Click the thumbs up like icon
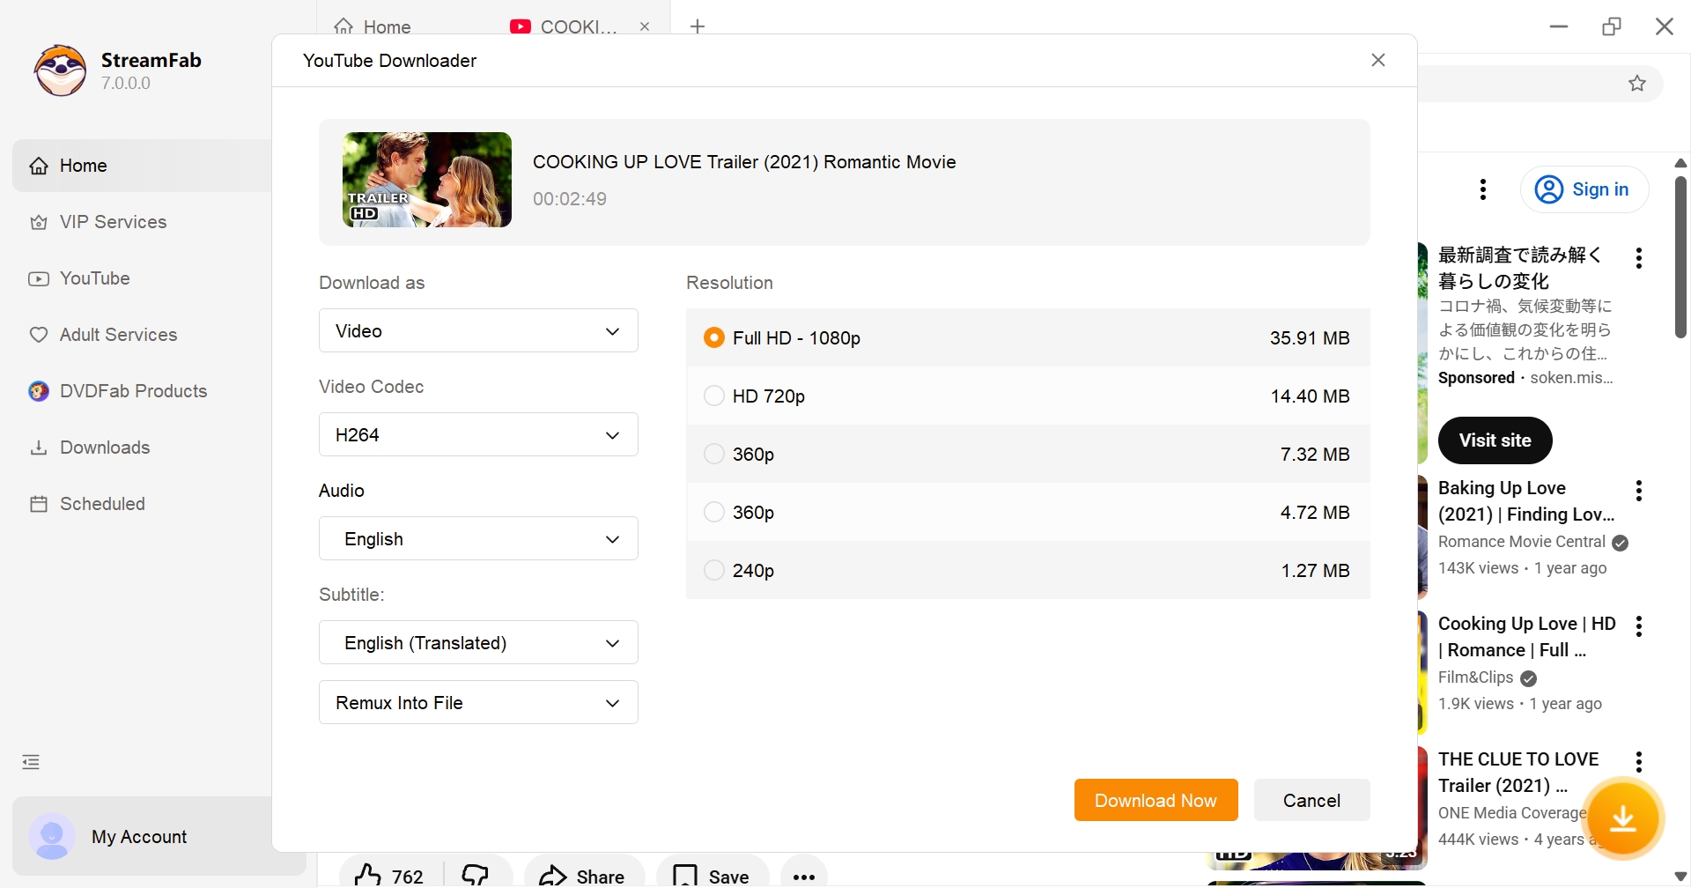The width and height of the screenshot is (1691, 888). [x=368, y=876]
